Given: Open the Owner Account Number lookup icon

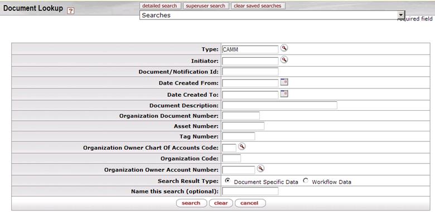Looking at the screenshot, I should 260,169.
